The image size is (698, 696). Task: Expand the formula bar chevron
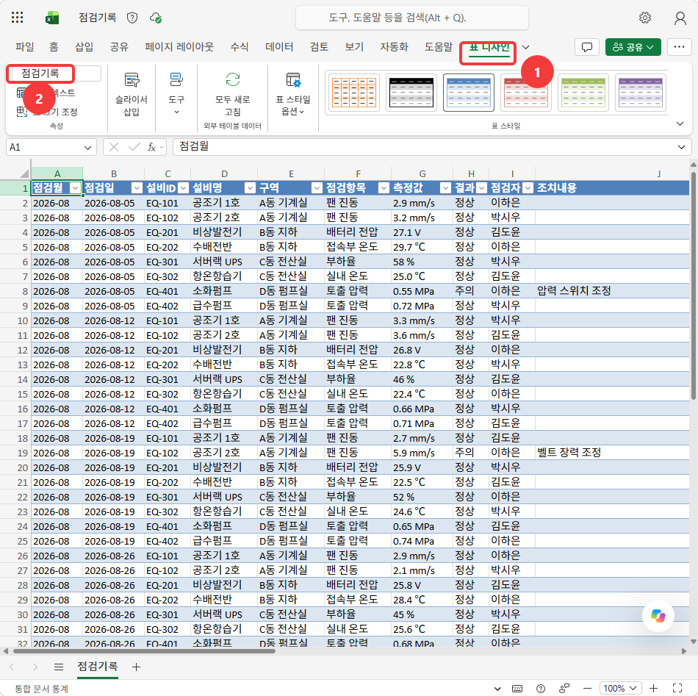tap(681, 147)
